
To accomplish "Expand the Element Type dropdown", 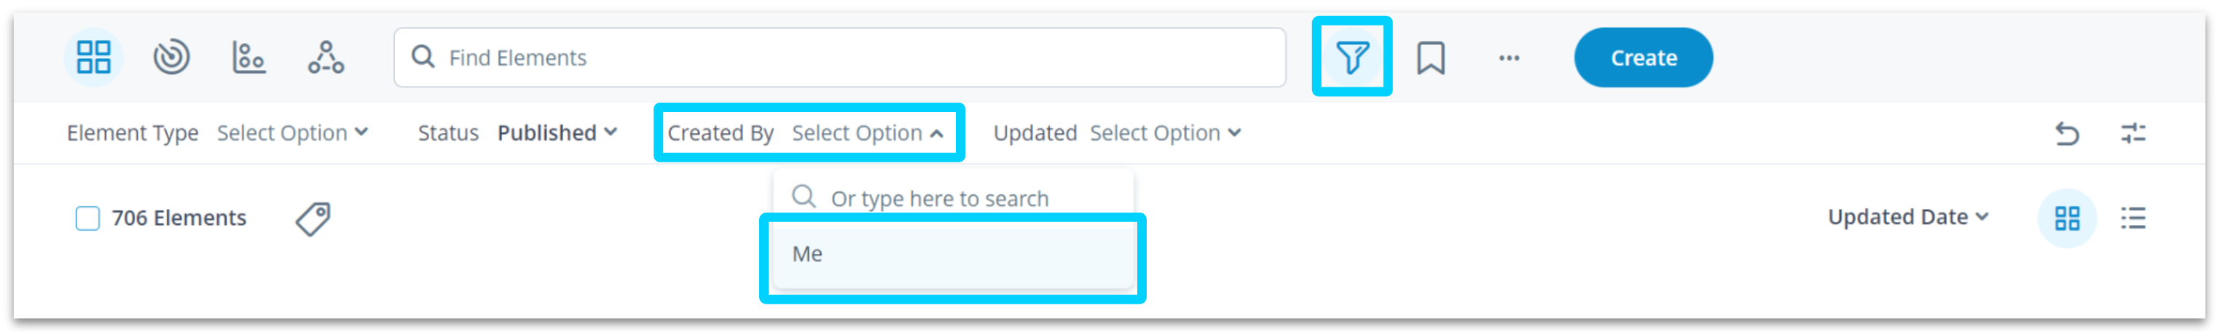I will 291,133.
